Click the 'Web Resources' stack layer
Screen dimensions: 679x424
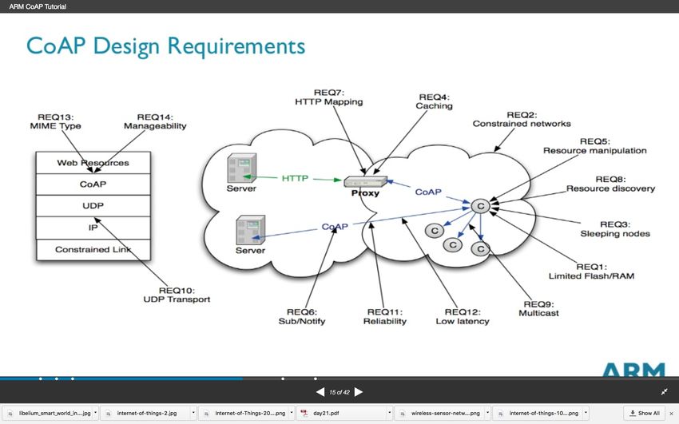pos(93,163)
